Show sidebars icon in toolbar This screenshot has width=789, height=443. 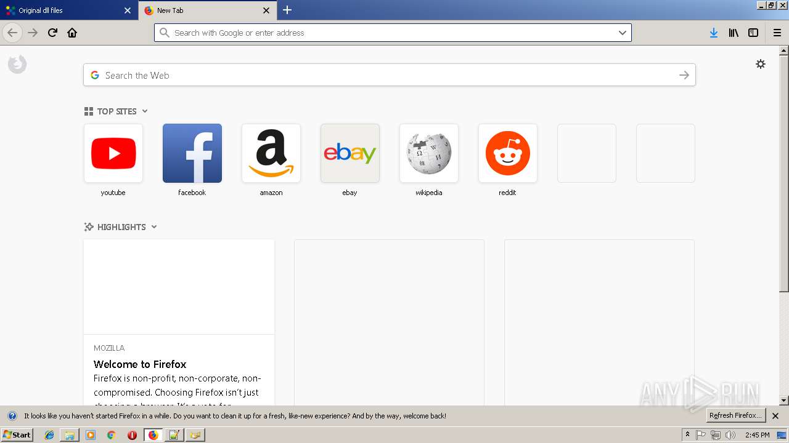point(753,33)
